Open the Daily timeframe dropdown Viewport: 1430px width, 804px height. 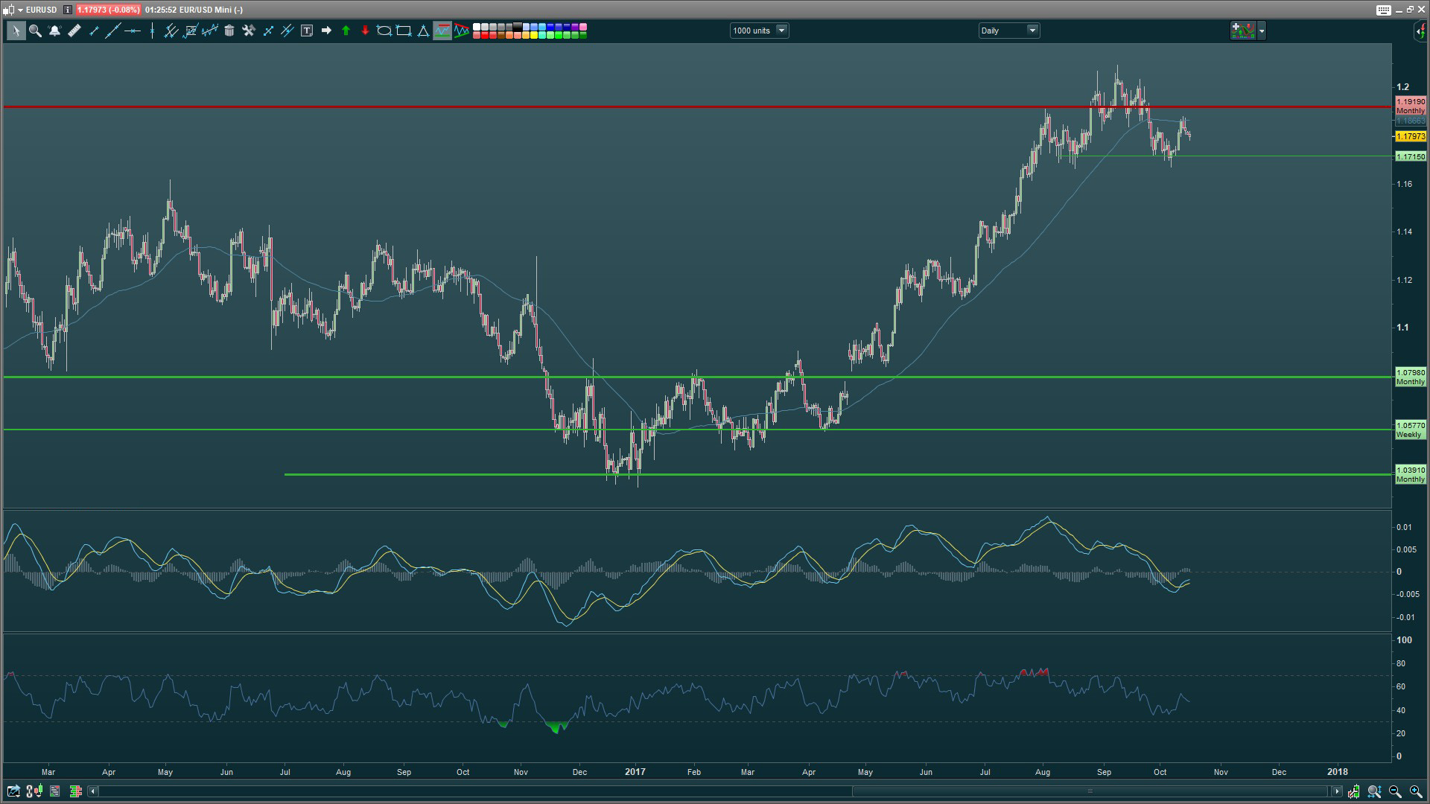(1032, 31)
